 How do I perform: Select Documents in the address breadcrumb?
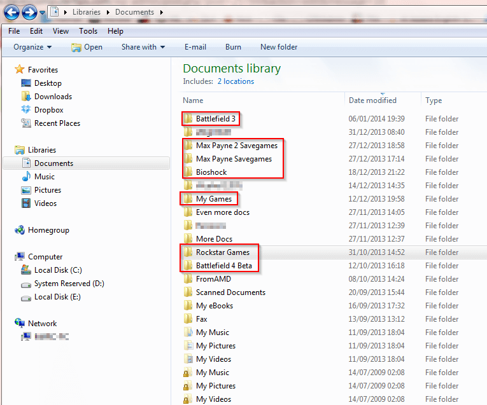click(134, 12)
